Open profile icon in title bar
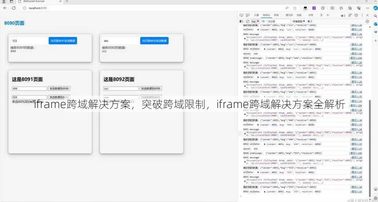 click(4, 2)
